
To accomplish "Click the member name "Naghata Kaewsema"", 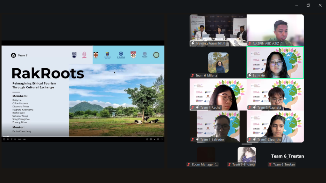I will pyautogui.click(x=23, y=110).
